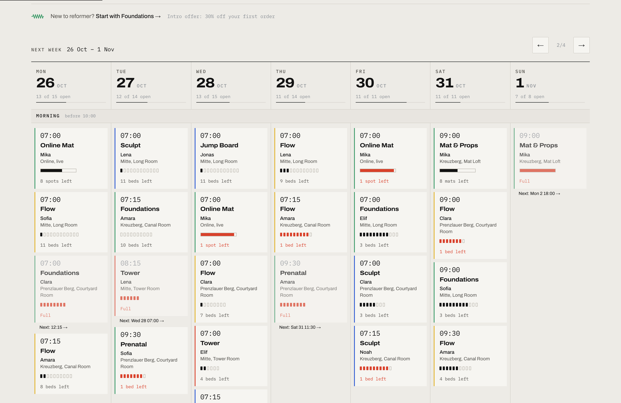Follow Next: Wed 28 07:00 link
The height and width of the screenshot is (403, 621).
coord(142,321)
